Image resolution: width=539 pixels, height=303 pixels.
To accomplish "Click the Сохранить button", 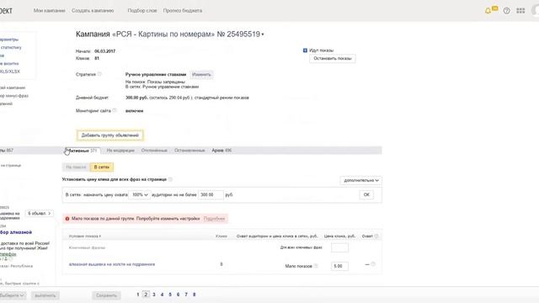I will point(106,295).
